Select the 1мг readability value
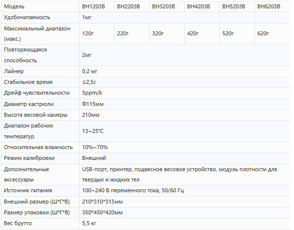Screen dimensions: 294x230 [87, 17]
